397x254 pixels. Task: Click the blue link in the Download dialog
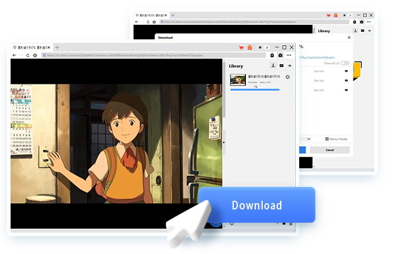pos(317,57)
